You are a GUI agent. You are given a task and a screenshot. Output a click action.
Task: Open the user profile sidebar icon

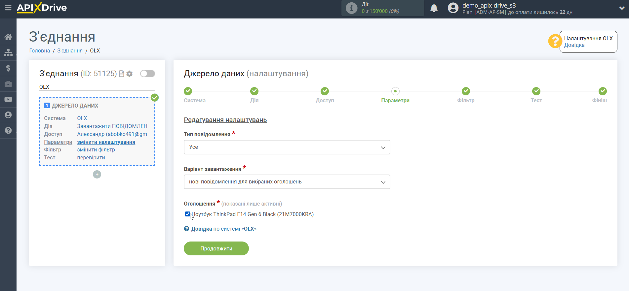pyautogui.click(x=8, y=115)
